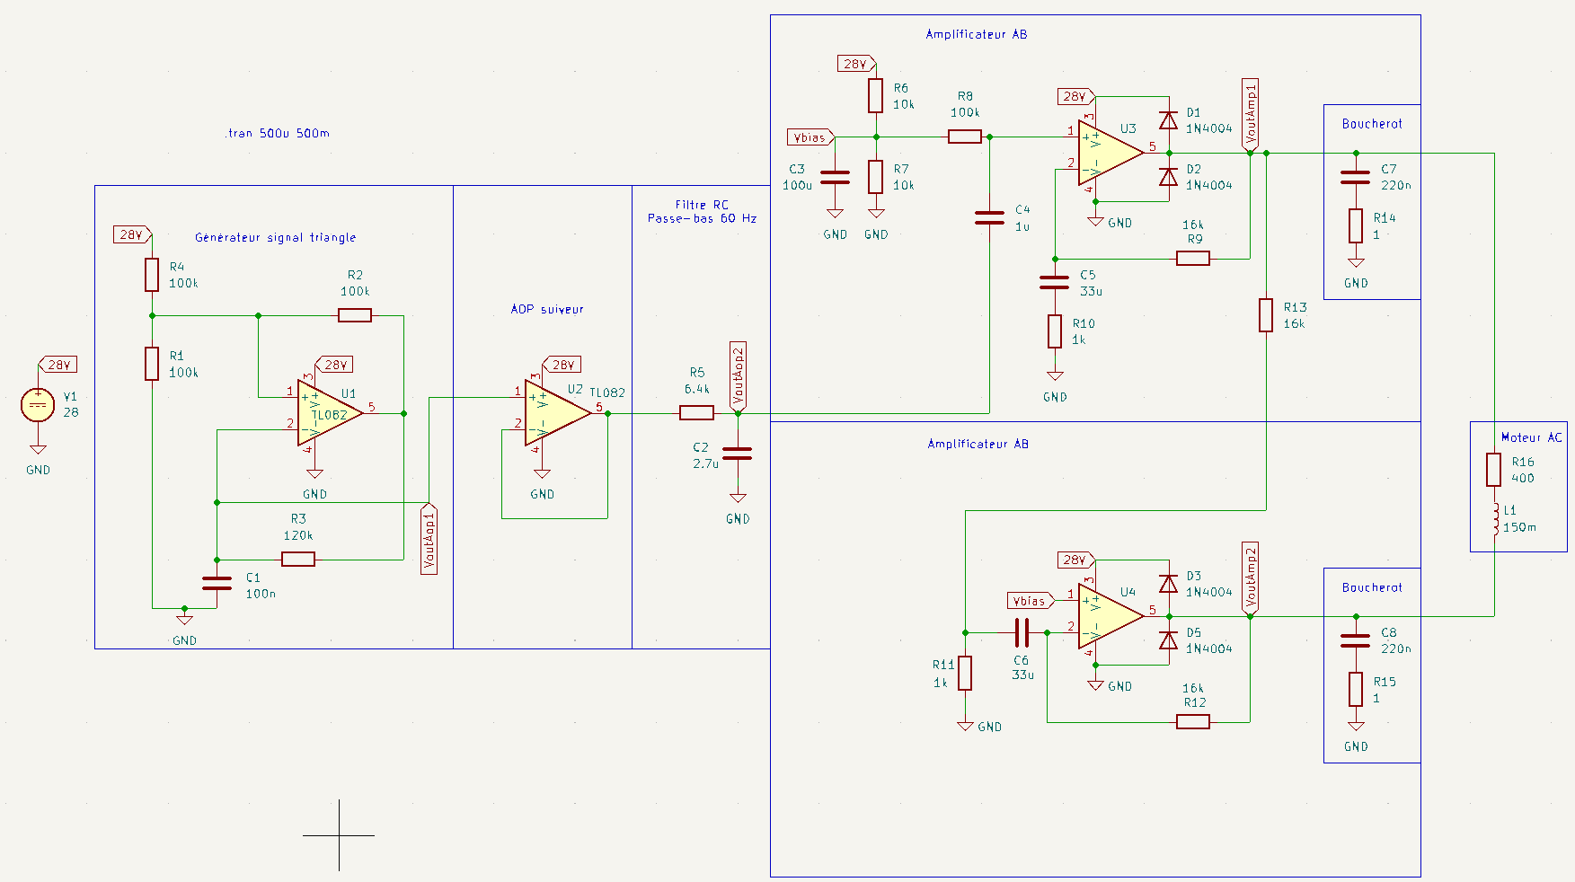Select the VoutAmp2 net label

click(1250, 579)
